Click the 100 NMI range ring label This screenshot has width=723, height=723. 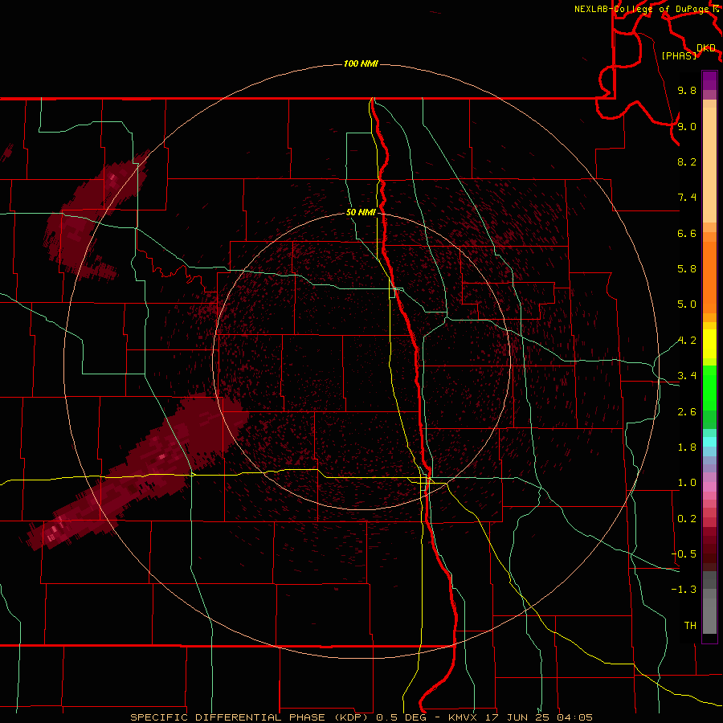click(x=361, y=63)
